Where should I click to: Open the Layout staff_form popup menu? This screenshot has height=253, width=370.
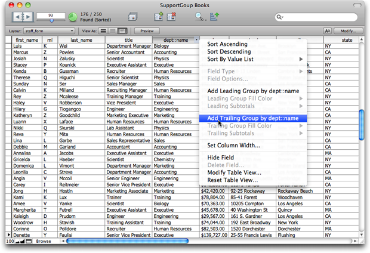(49, 31)
